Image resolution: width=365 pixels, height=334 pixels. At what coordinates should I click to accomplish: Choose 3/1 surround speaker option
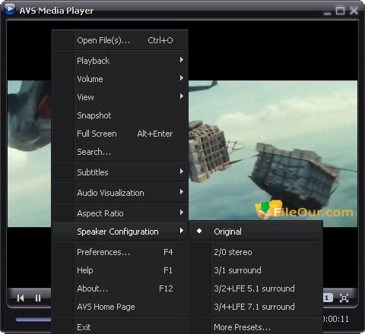(255, 270)
